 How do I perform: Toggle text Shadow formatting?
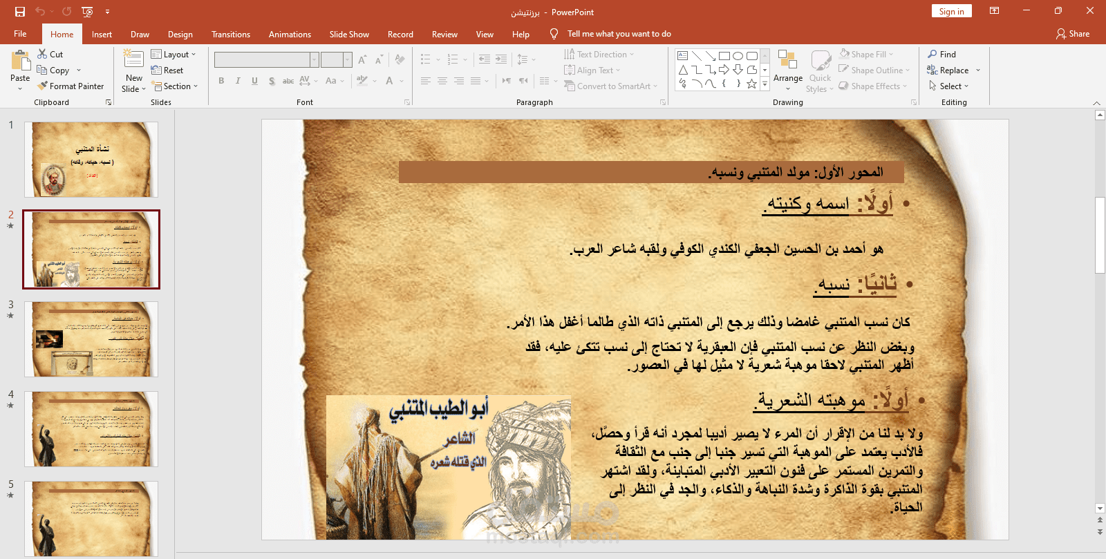[x=272, y=81]
